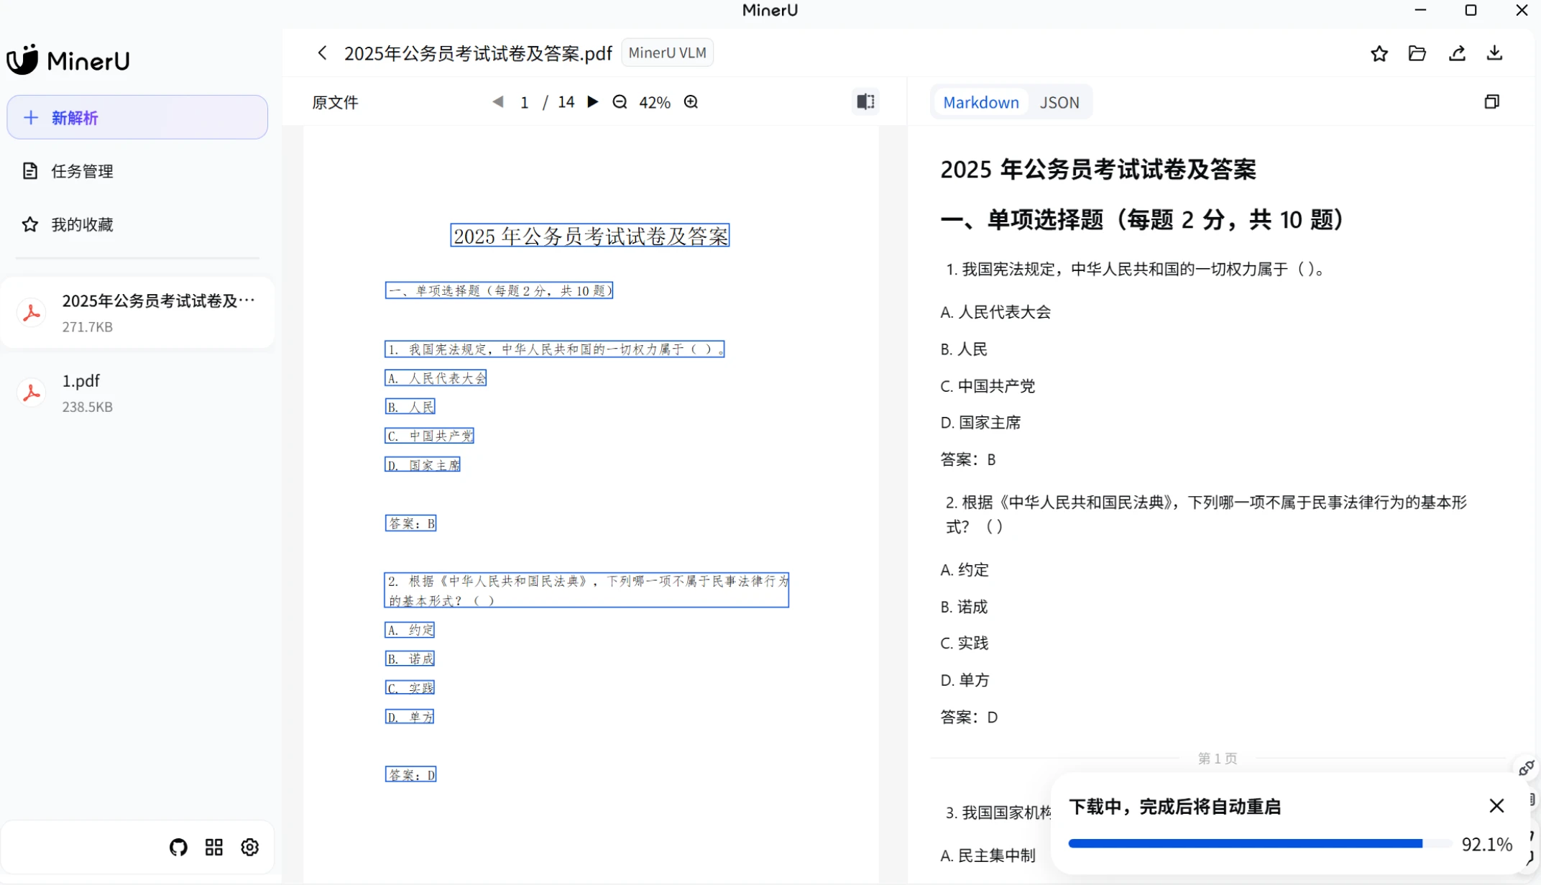Click the share icon in the top toolbar
This screenshot has height=885, width=1541.
point(1457,53)
